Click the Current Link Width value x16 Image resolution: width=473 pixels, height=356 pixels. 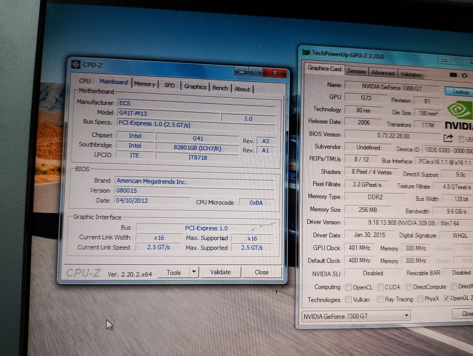pos(159,238)
